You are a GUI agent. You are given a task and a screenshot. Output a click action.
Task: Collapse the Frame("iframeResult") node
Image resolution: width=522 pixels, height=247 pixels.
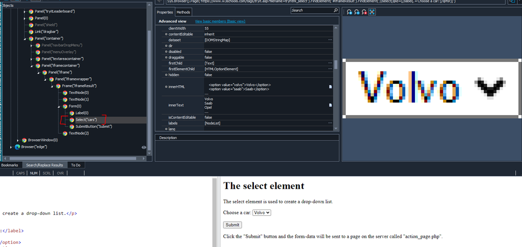click(x=52, y=86)
